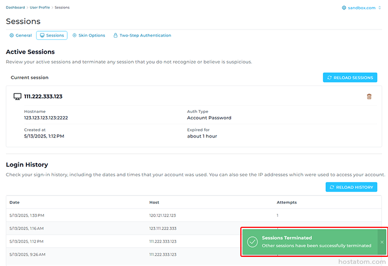Viewport: 388px width, 266px height.
Task: Click the Date column header
Action: 15,202
